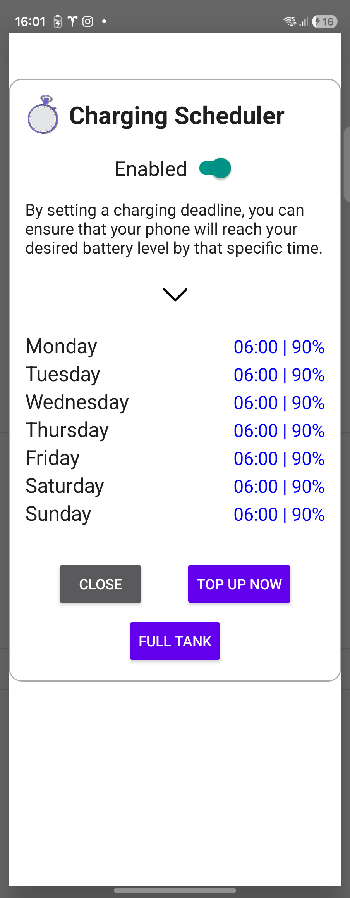Tap the battery level indicator showing 16
350x898 pixels.
(324, 21)
